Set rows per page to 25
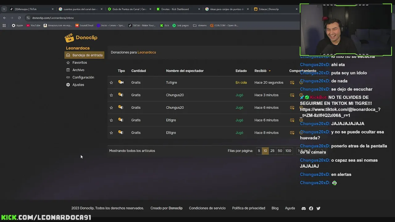The width and height of the screenshot is (395, 222). (x=272, y=151)
